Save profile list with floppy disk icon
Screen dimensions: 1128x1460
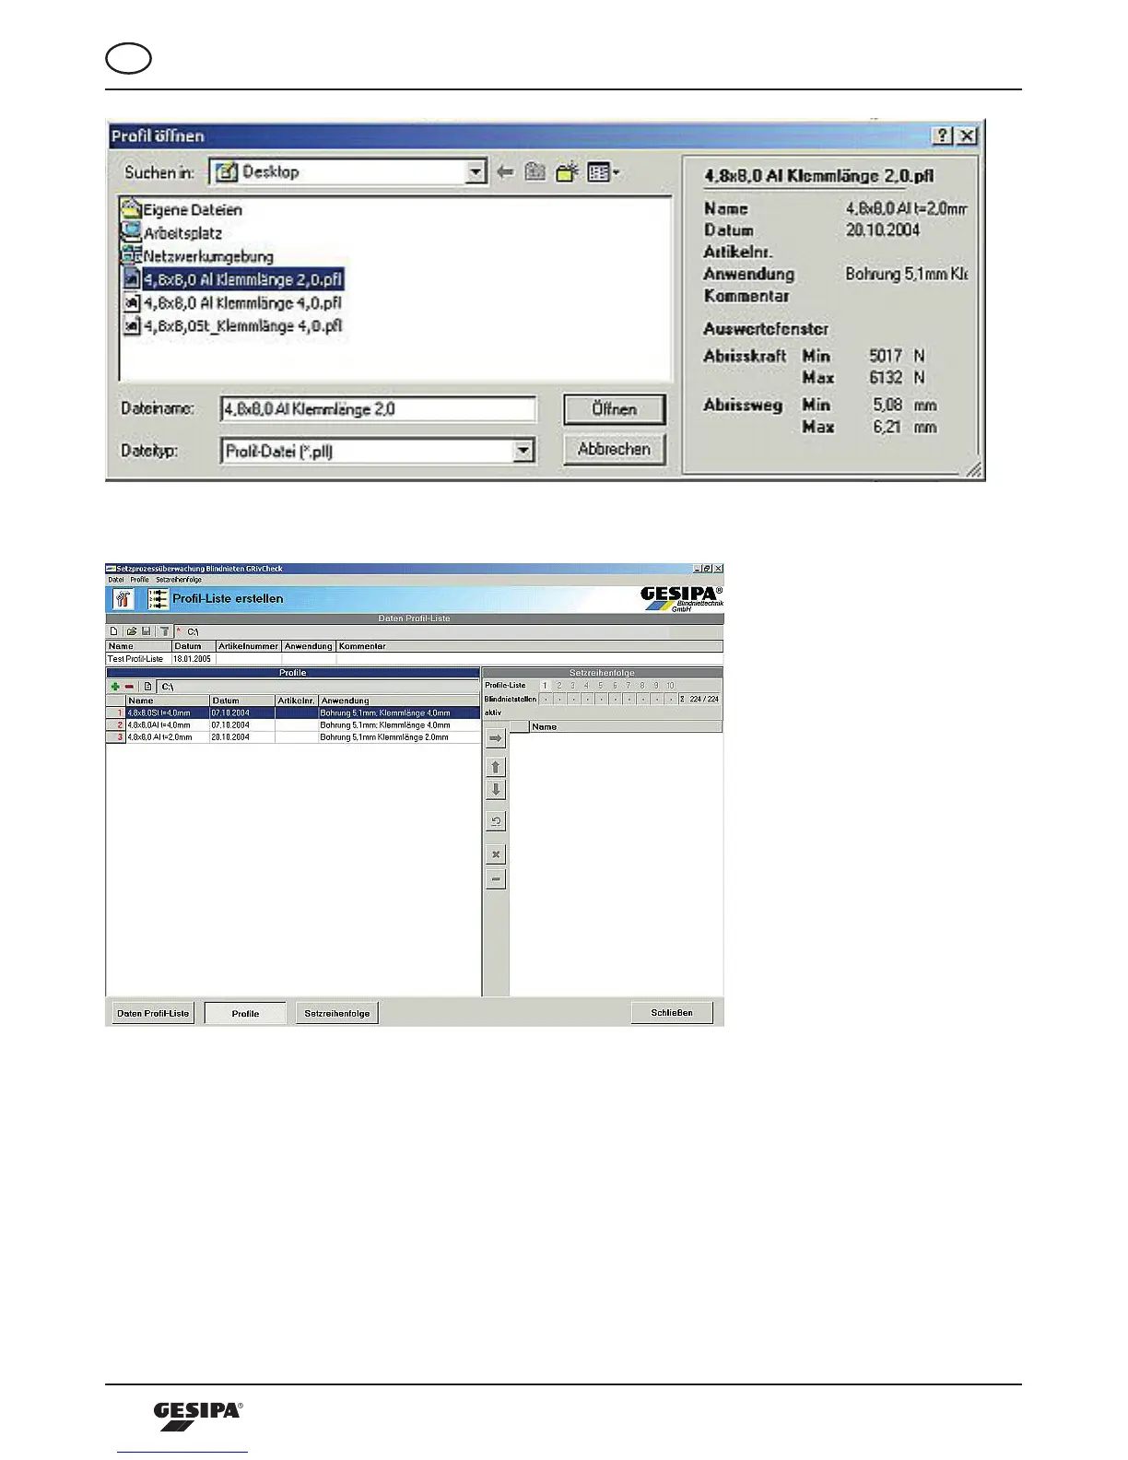point(146,631)
